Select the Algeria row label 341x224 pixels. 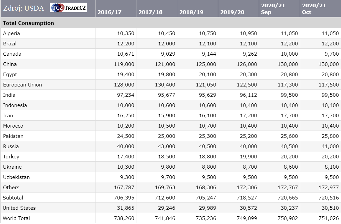tap(12, 33)
